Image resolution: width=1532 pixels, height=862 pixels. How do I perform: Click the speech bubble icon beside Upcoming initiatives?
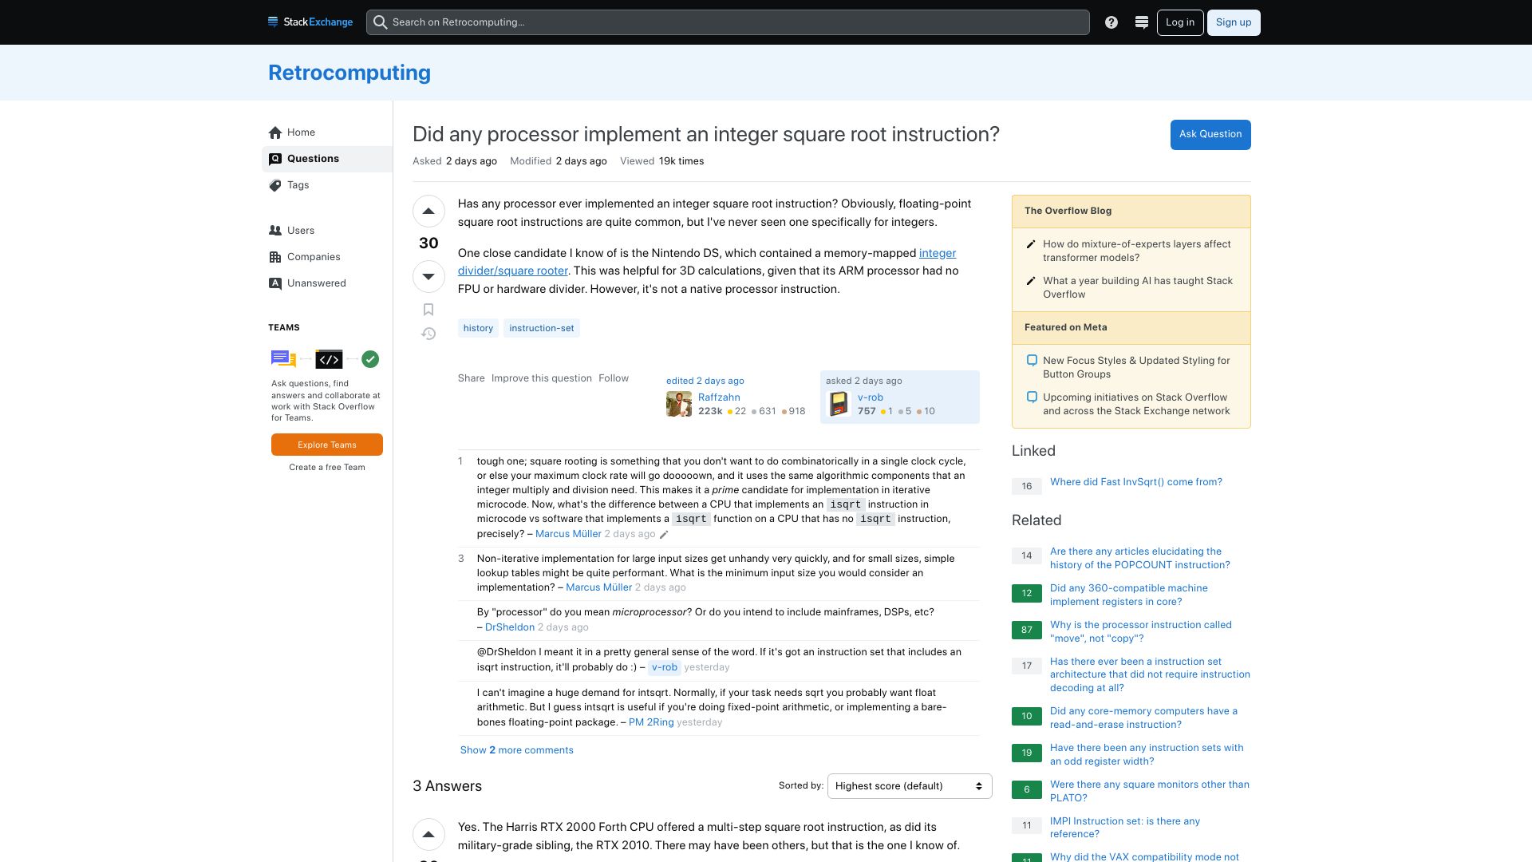(1032, 397)
